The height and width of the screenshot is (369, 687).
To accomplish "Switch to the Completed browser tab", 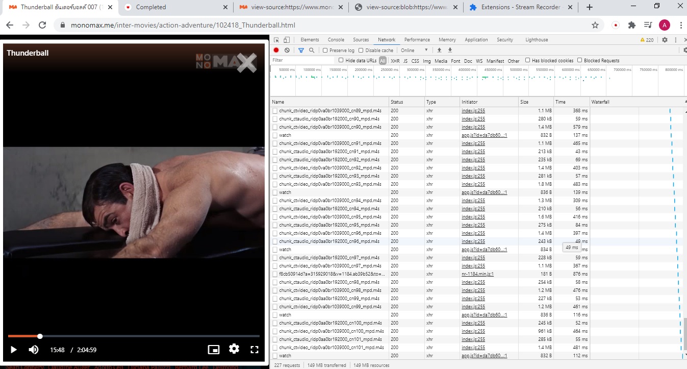I will [175, 7].
